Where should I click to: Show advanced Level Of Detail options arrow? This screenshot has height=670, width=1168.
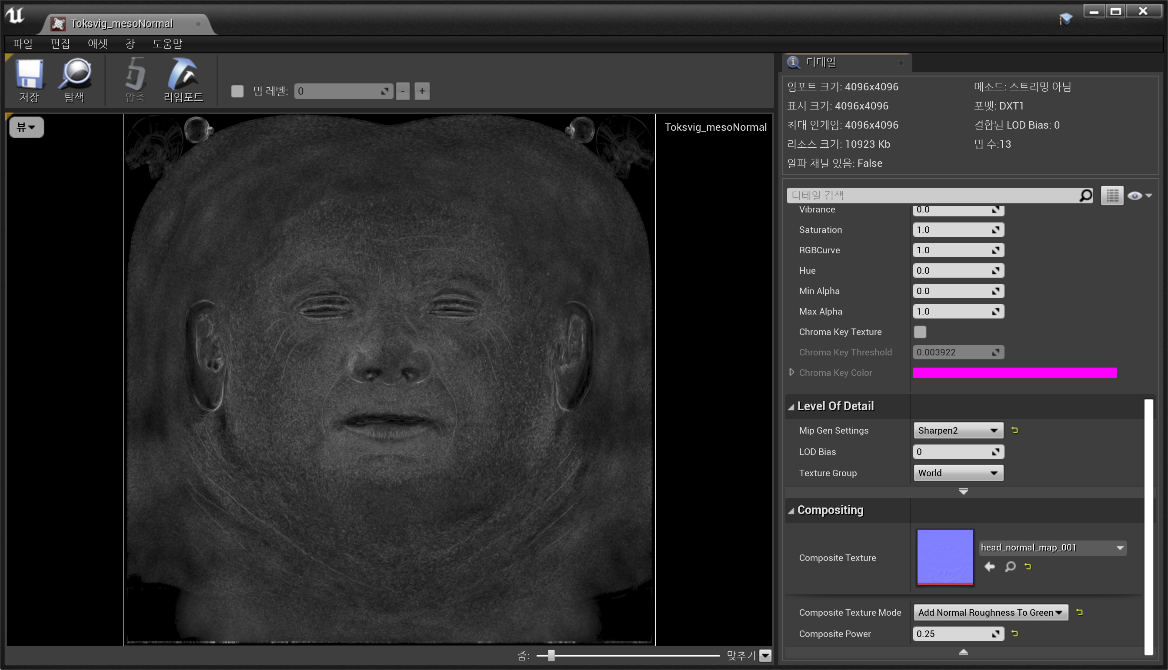point(963,491)
